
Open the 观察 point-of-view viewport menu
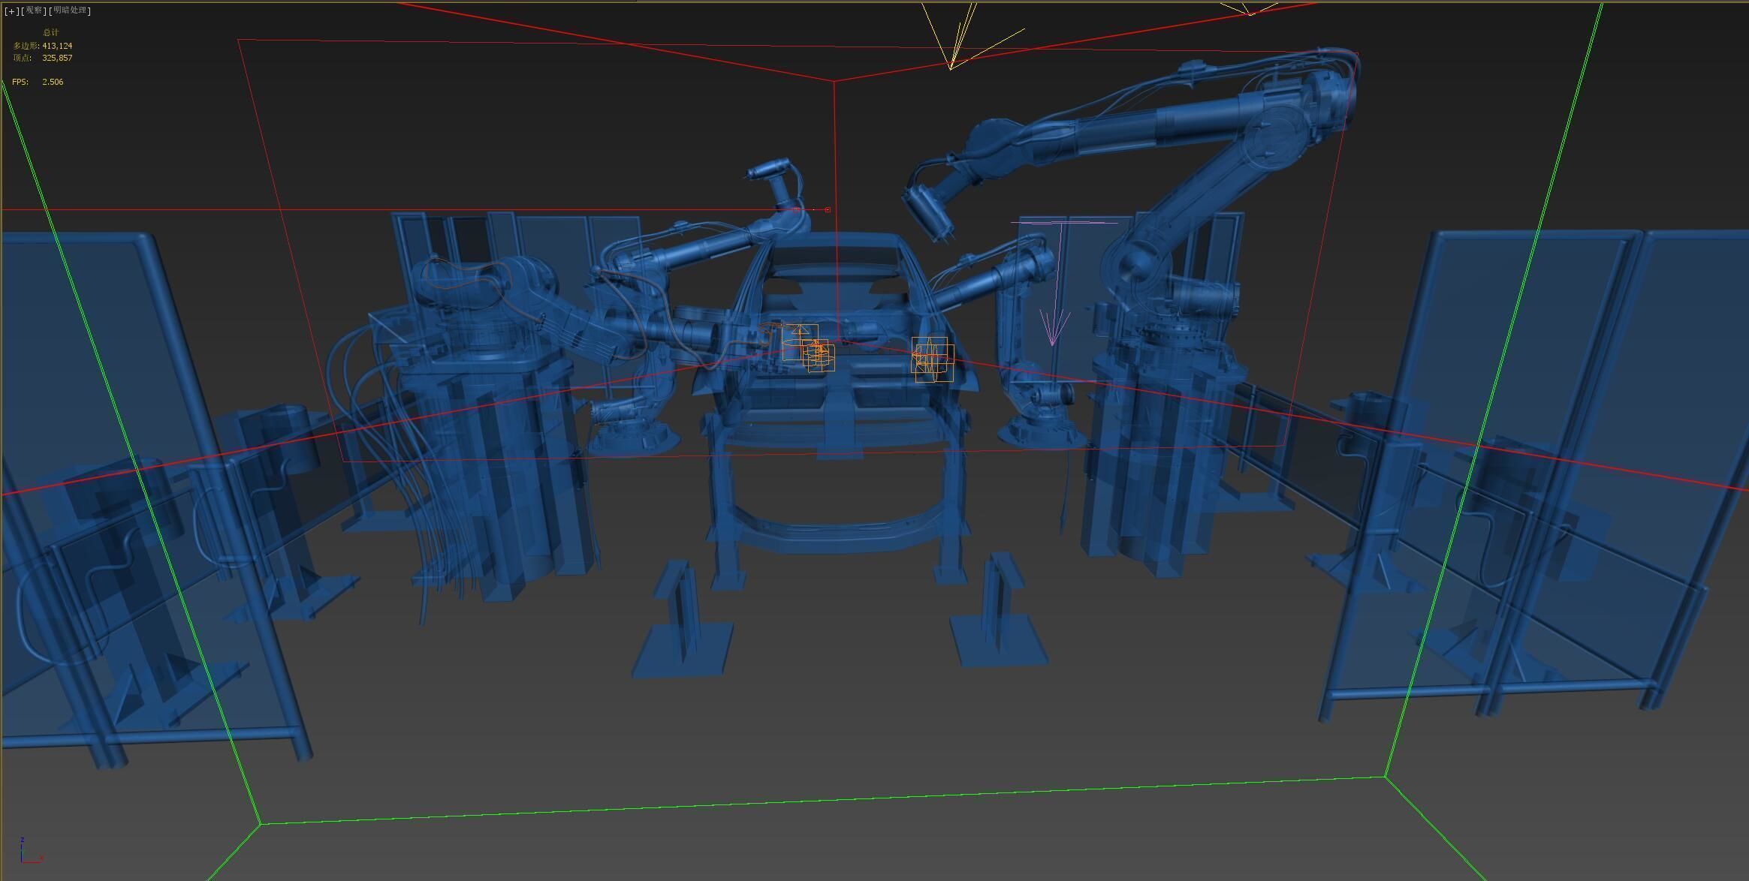[x=34, y=11]
